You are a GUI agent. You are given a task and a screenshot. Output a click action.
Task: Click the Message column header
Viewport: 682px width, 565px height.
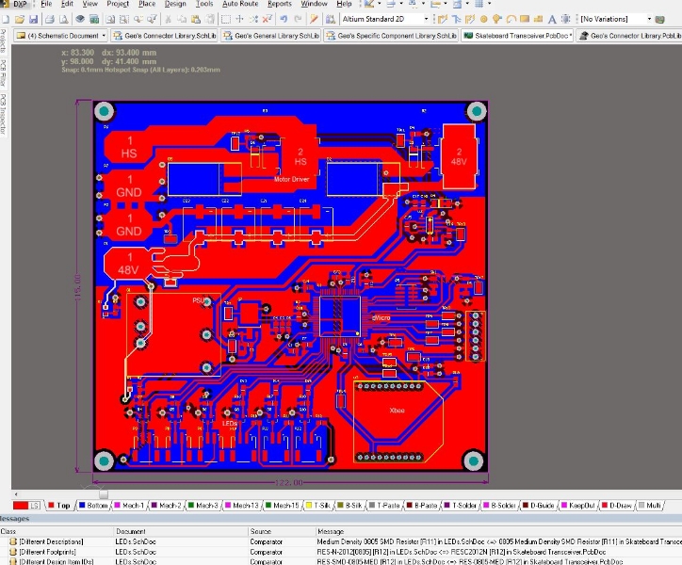[x=331, y=531]
